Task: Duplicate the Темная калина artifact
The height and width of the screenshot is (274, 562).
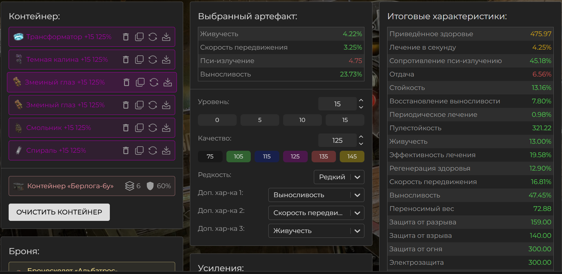Action: 139,60
